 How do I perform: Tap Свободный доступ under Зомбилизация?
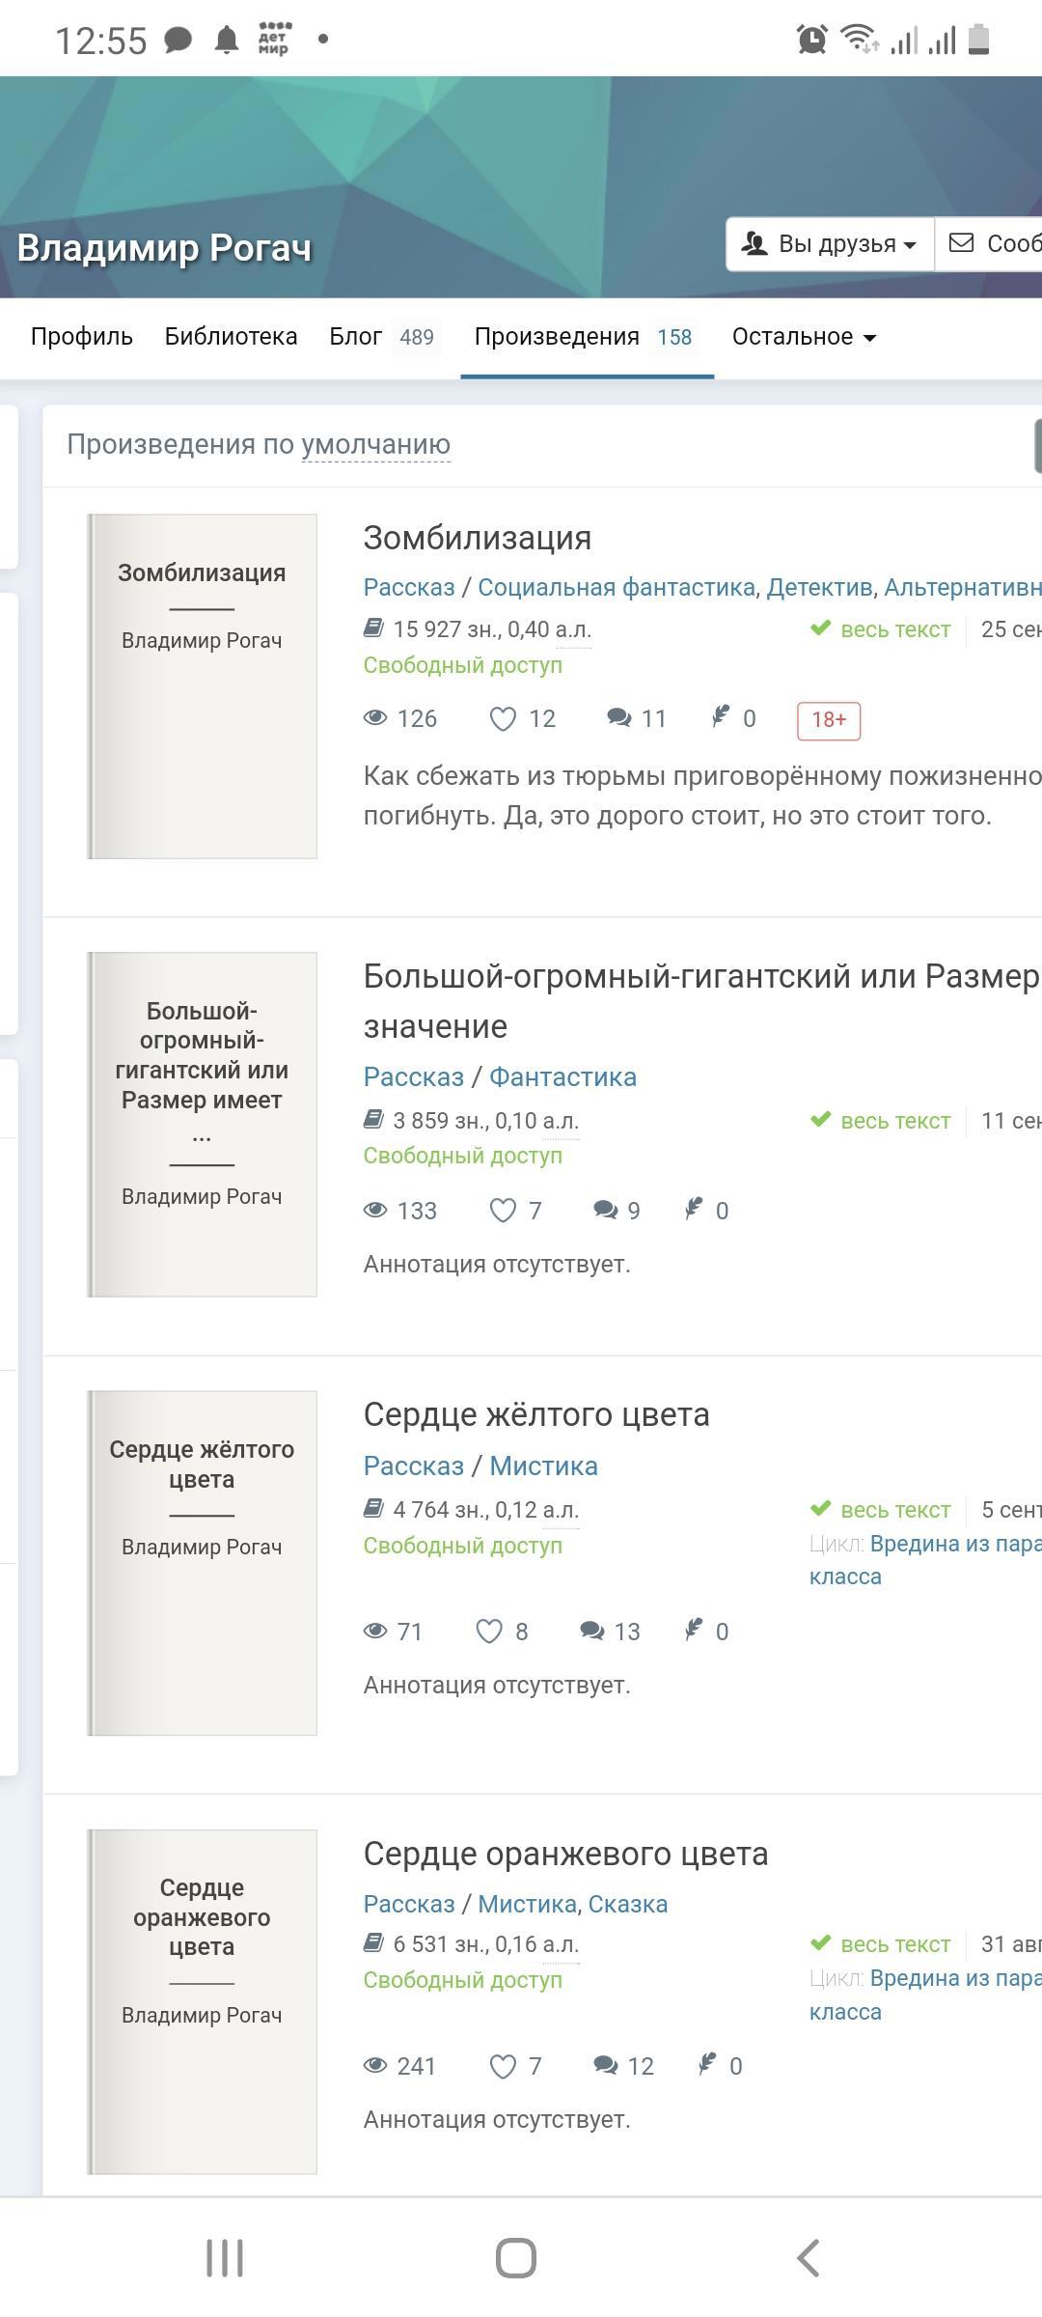click(x=463, y=665)
